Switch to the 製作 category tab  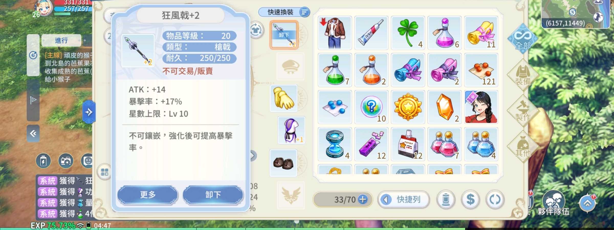pyautogui.click(x=523, y=111)
